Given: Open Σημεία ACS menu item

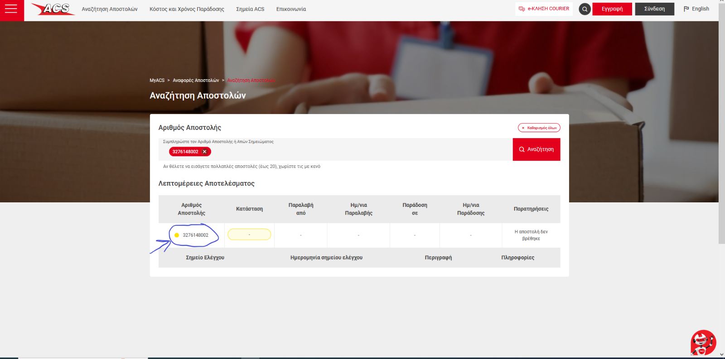Looking at the screenshot, I should click(250, 9).
